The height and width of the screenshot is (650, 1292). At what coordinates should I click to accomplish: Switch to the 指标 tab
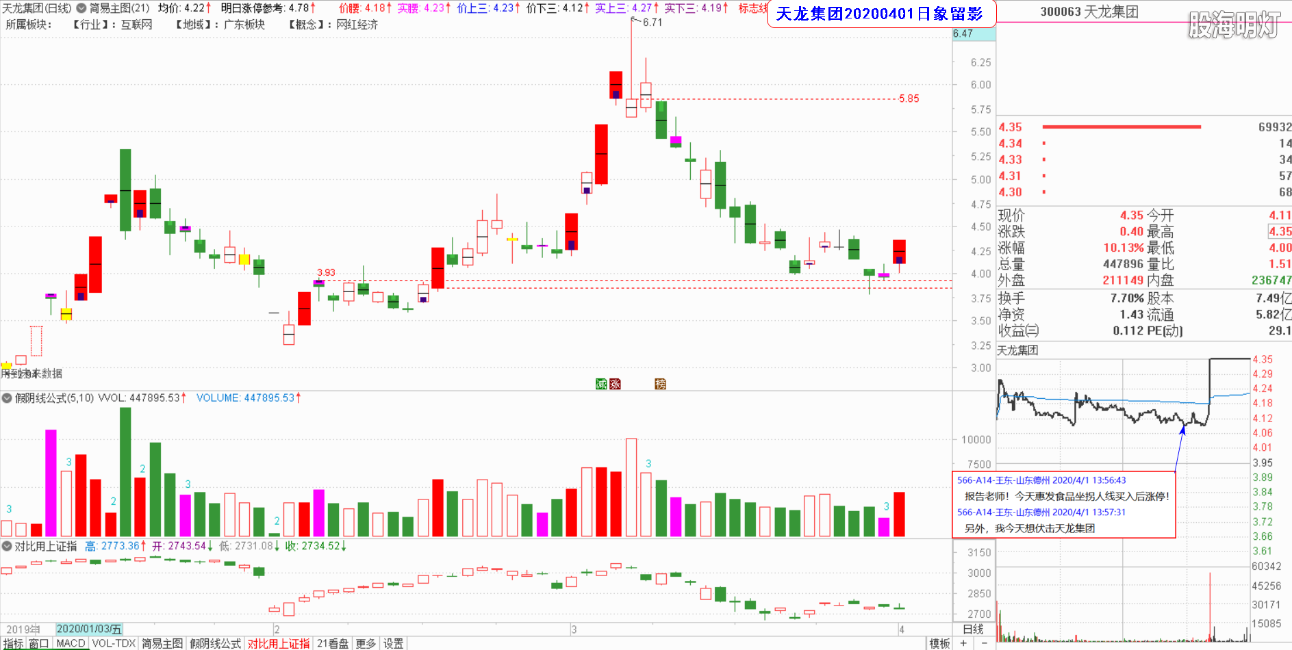pos(13,643)
